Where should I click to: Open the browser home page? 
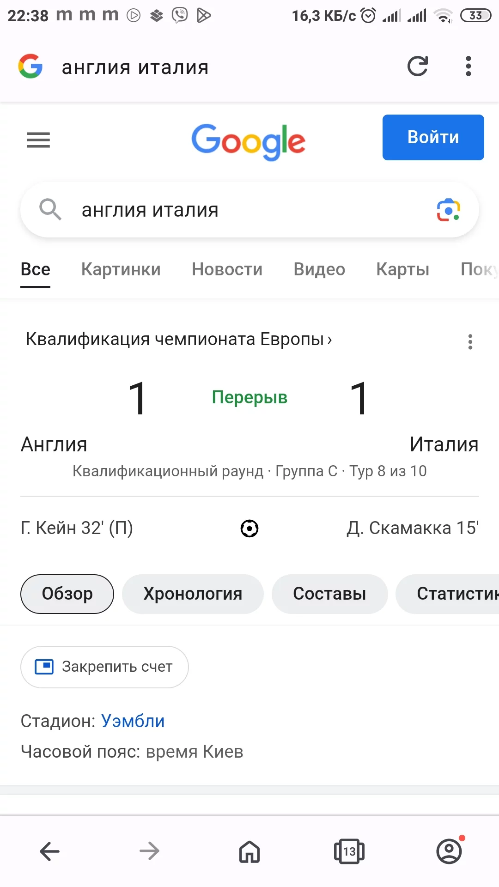tap(249, 851)
